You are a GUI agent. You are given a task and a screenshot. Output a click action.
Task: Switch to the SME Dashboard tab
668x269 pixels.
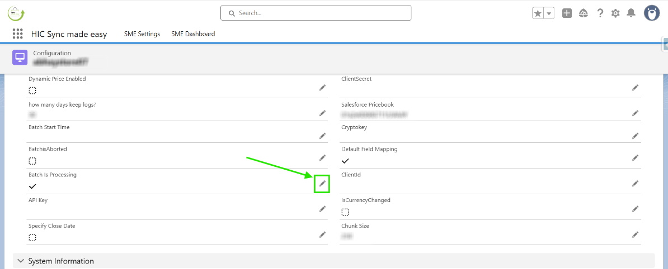click(x=193, y=34)
